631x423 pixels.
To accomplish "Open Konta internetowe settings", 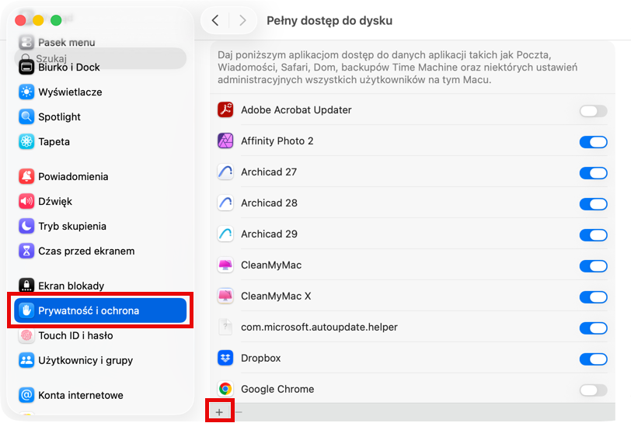I will click(81, 395).
